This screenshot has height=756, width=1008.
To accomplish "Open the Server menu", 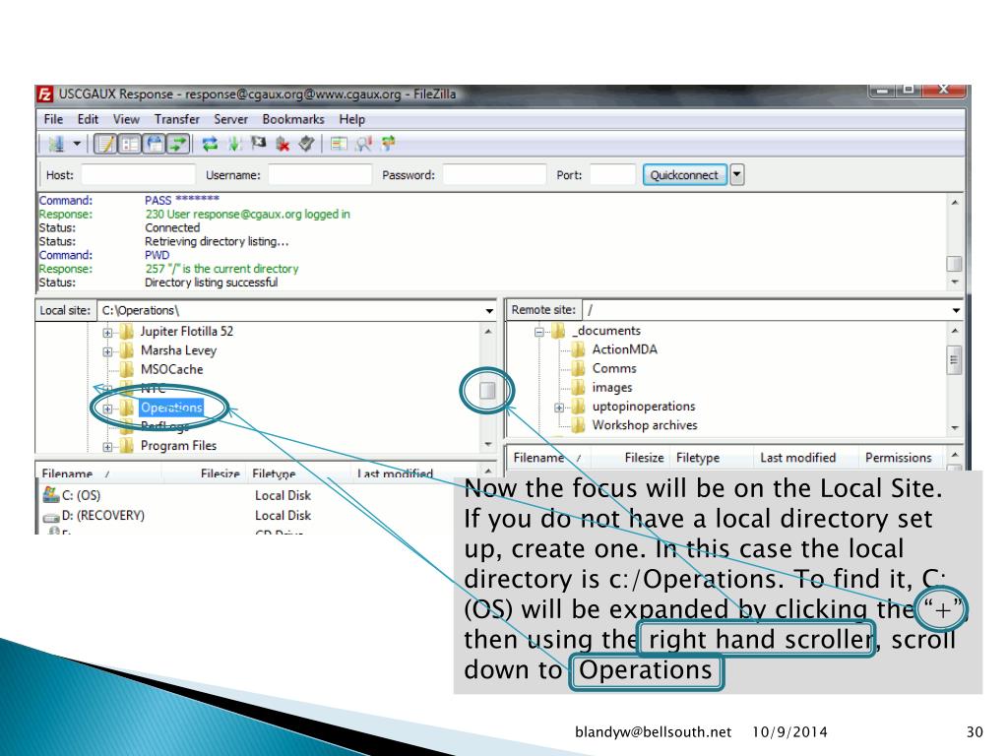I will [230, 119].
